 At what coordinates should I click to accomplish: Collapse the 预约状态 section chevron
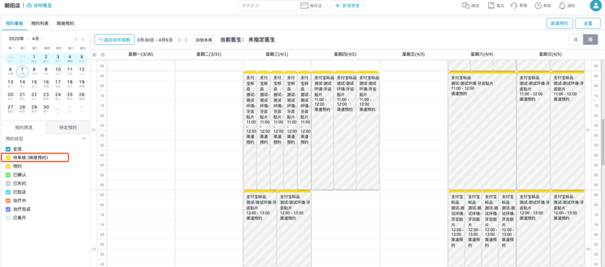pos(84,138)
